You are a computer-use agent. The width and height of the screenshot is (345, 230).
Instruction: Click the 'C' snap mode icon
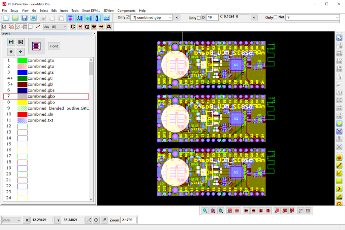tap(73, 27)
